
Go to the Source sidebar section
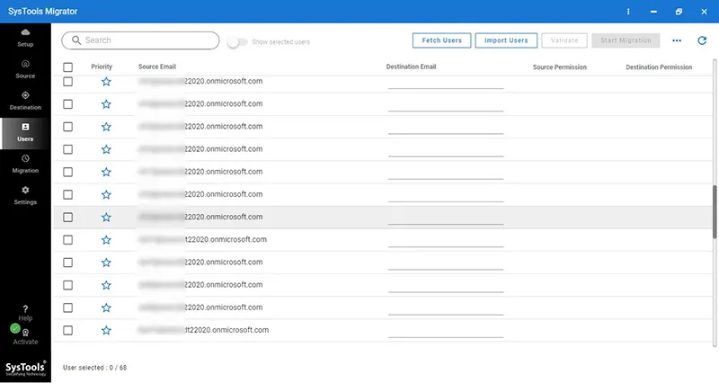(x=25, y=69)
